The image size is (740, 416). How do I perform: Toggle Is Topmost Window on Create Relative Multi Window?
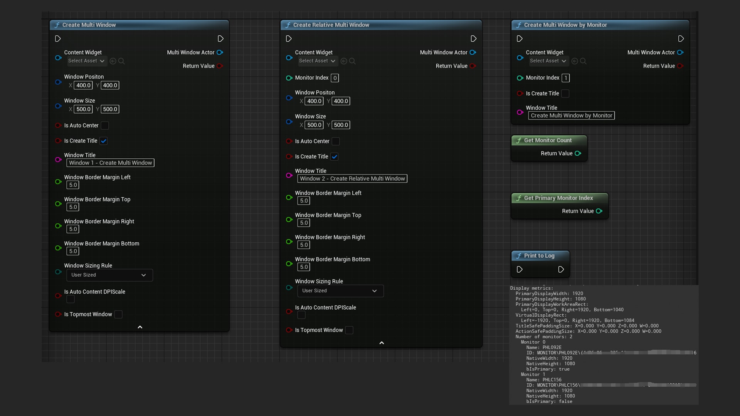click(x=349, y=330)
